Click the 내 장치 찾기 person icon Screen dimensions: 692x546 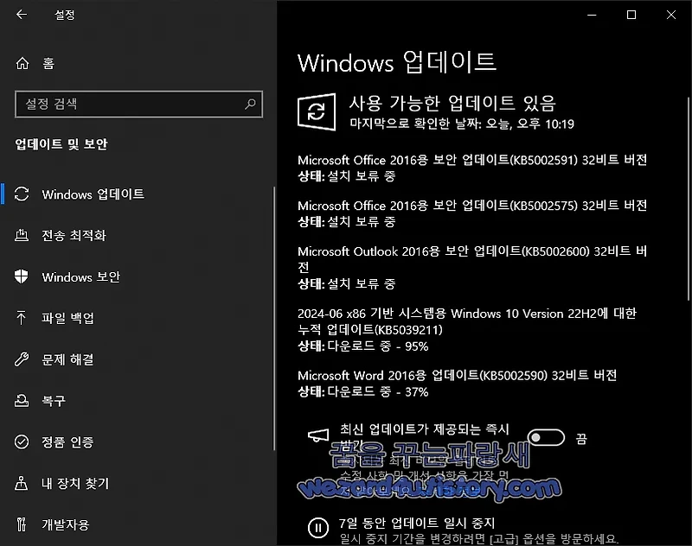(x=21, y=483)
